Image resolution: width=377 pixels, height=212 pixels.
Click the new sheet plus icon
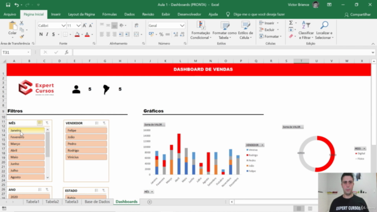coord(150,202)
